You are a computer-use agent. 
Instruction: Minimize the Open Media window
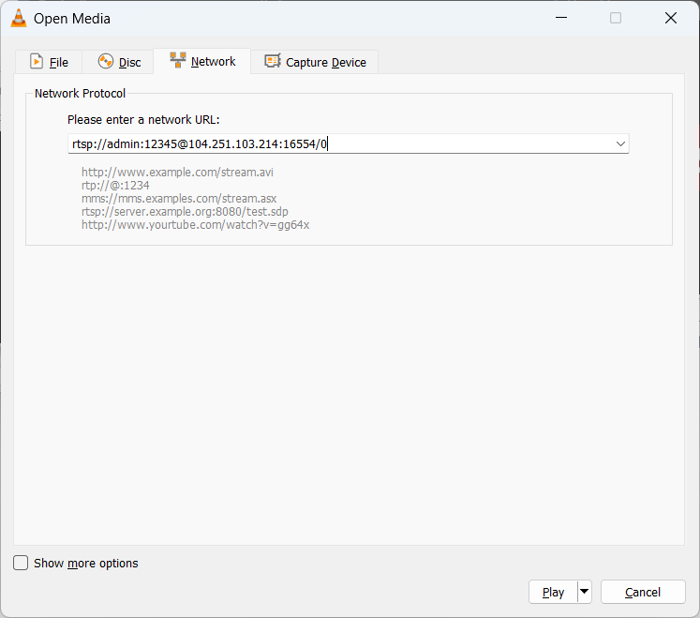click(x=561, y=18)
